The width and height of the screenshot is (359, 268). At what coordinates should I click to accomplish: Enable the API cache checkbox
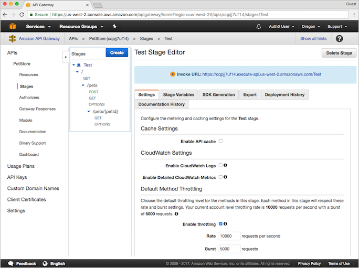pyautogui.click(x=220, y=141)
